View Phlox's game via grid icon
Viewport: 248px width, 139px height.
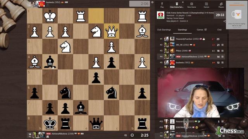point(222,51)
